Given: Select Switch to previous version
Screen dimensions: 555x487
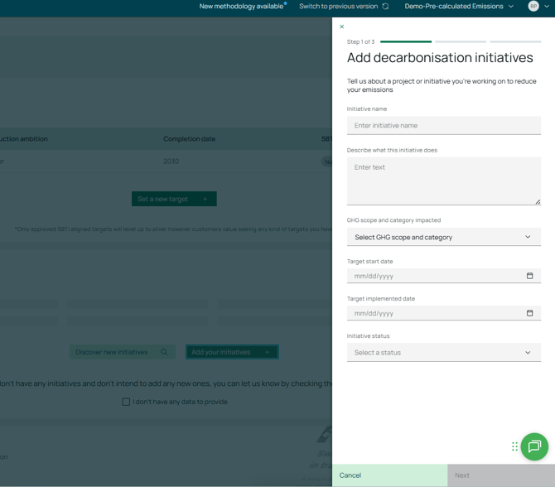Looking at the screenshot, I should pos(338,7).
